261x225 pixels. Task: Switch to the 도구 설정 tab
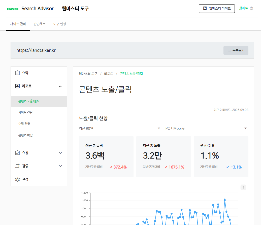(59, 24)
